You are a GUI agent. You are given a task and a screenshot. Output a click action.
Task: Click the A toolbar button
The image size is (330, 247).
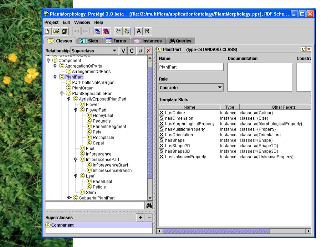[x=139, y=31]
